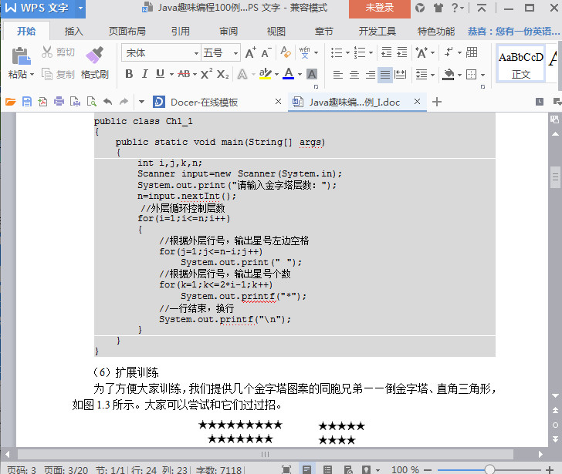Toggle bold formatting
This screenshot has height=474, width=562.
pos(129,74)
